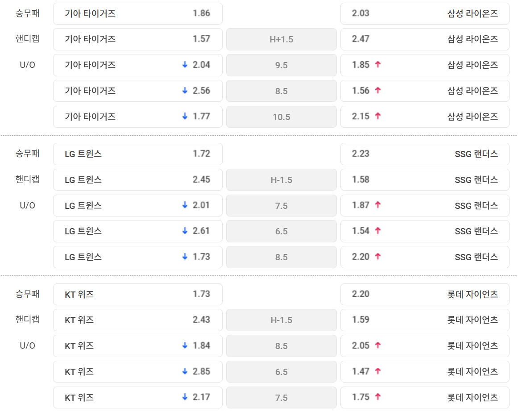Select 기아 타이거즈 win odds 1.86

pos(138,13)
